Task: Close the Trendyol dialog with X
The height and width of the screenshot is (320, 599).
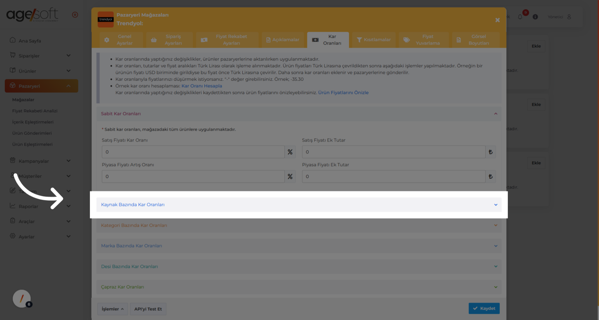Action: click(498, 20)
